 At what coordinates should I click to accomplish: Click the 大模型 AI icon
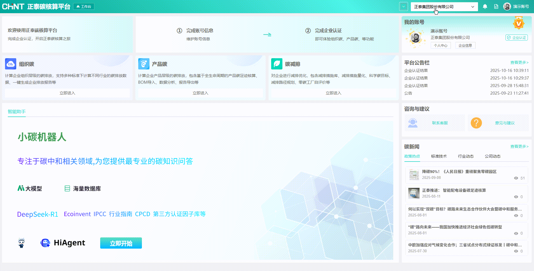point(21,188)
